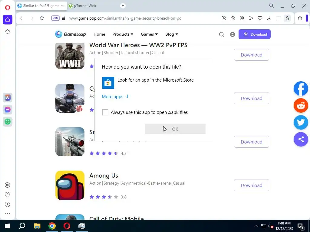Show hidden system tray icons
The image size is (310, 232).
click(x=256, y=226)
